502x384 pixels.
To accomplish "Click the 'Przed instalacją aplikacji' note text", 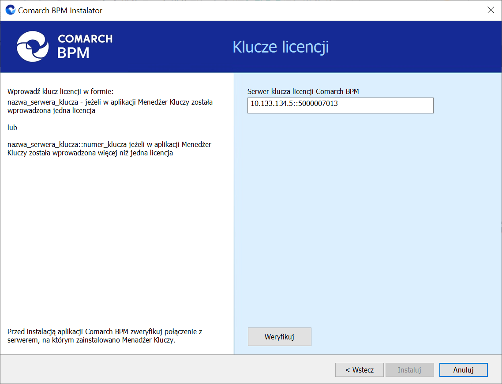I will [x=105, y=335].
